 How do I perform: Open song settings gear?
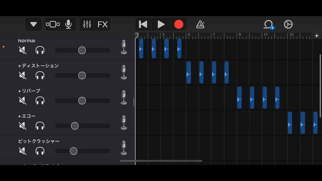[288, 24]
